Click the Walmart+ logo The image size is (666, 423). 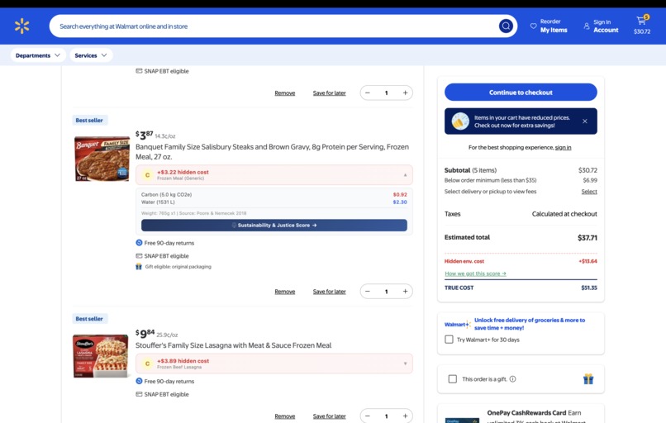[x=457, y=325]
